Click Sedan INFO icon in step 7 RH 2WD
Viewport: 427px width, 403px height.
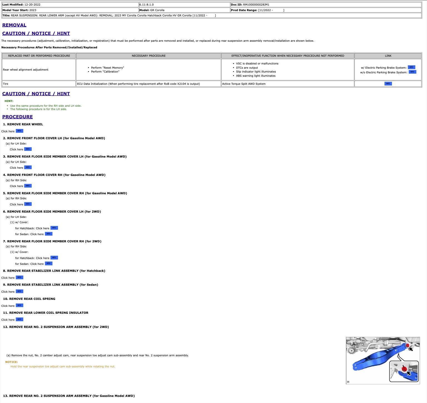[x=48, y=263]
